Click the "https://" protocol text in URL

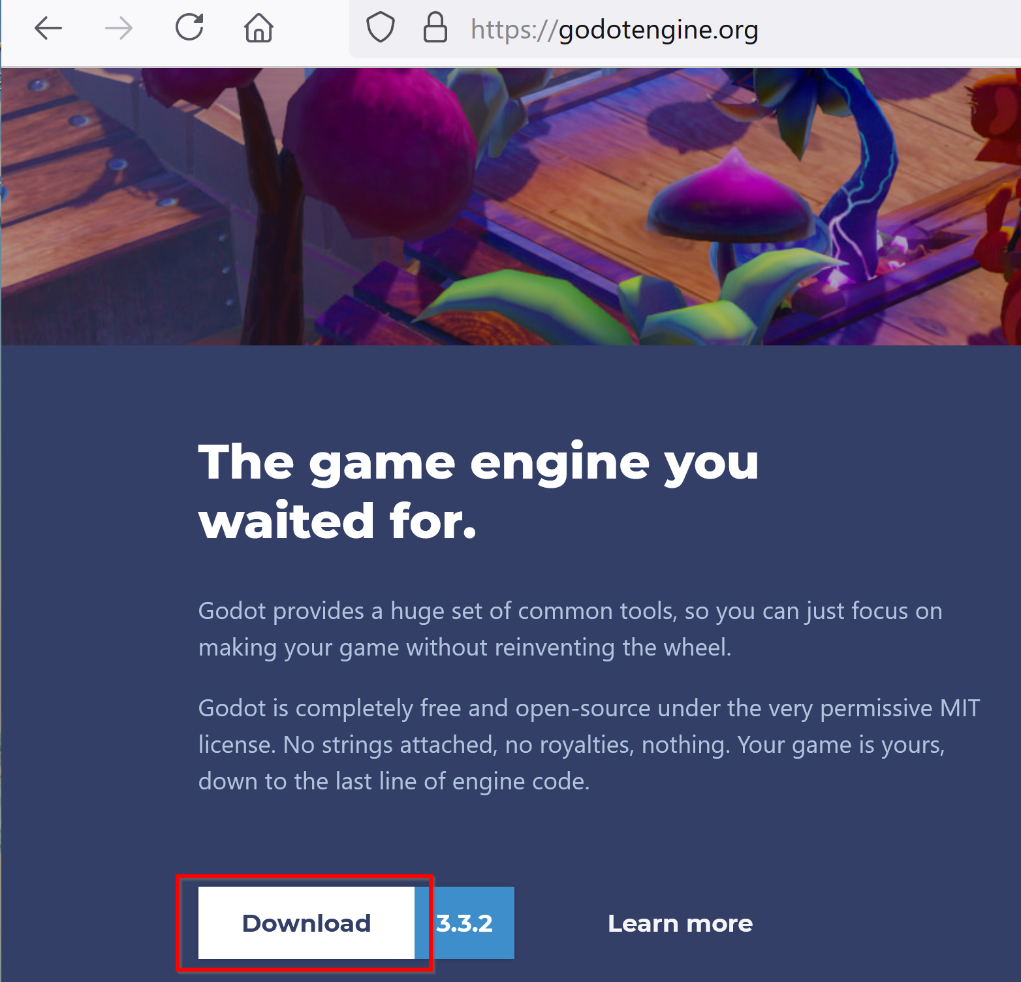coord(514,29)
